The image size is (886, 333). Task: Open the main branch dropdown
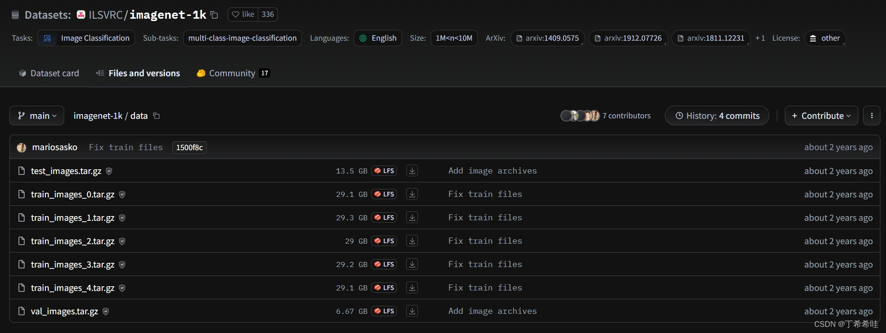click(x=37, y=116)
